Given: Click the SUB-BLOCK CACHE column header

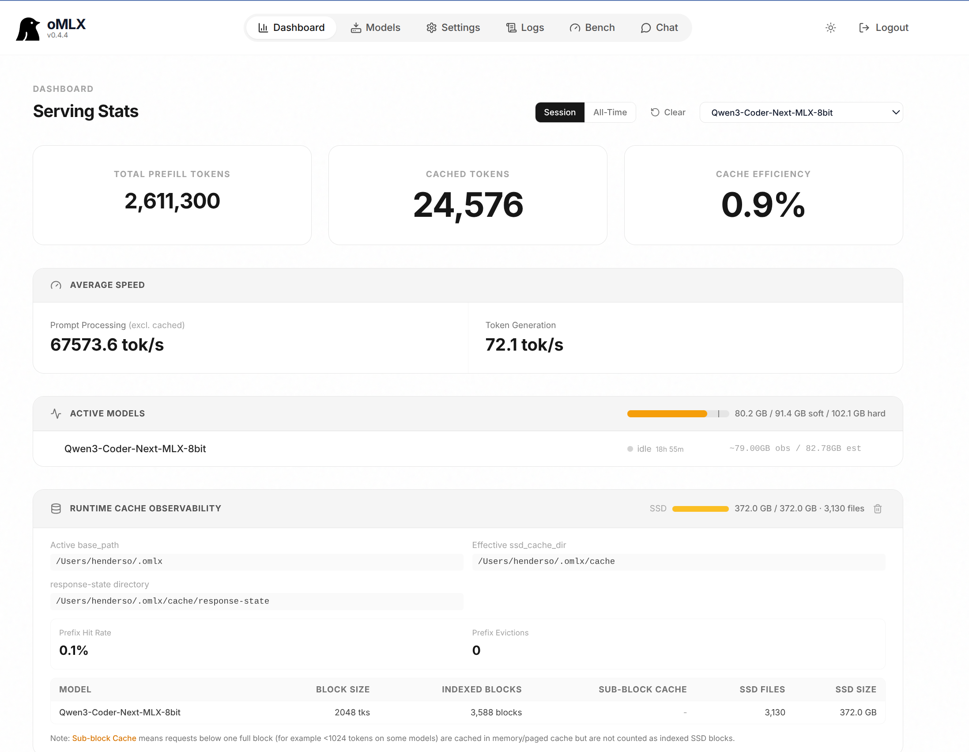Looking at the screenshot, I should tap(642, 689).
